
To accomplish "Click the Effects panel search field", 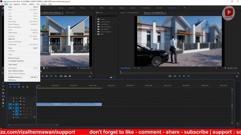I will click(x=106, y=16).
